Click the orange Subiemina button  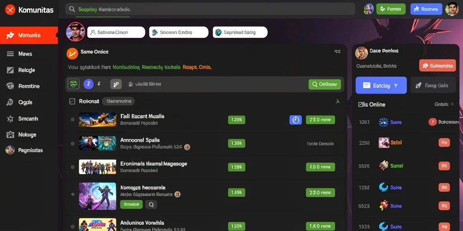438,66
